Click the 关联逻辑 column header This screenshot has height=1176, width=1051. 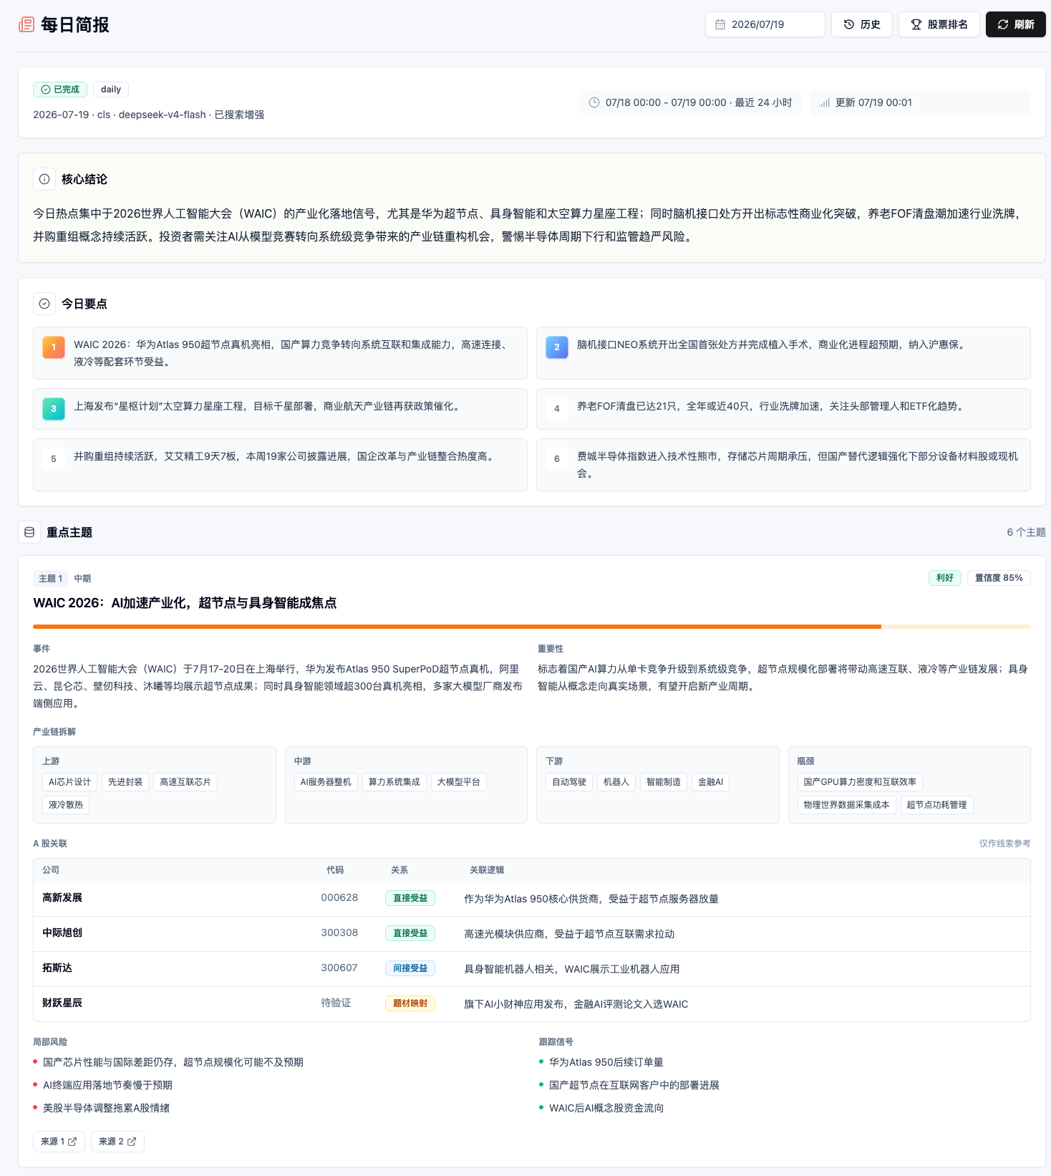coord(487,870)
